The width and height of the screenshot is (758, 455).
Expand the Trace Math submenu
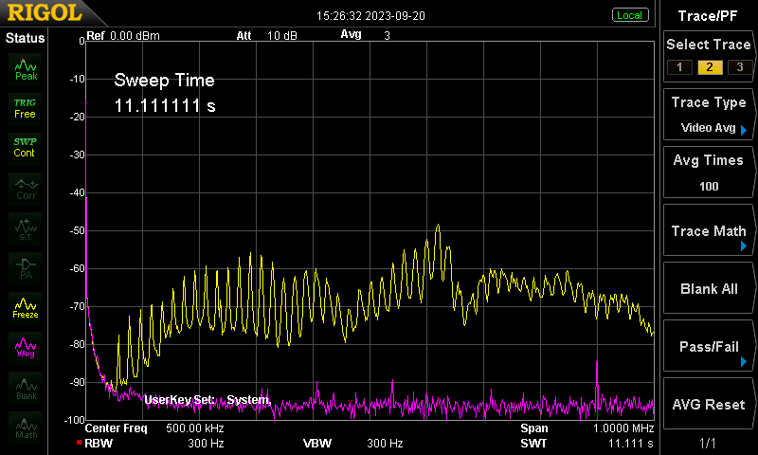[708, 230]
